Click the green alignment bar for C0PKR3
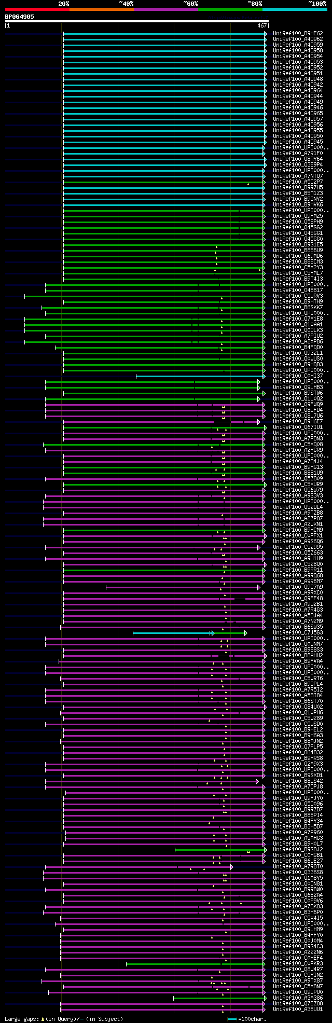Image resolution: width=332 pixels, height=1023 pixels. point(196,964)
